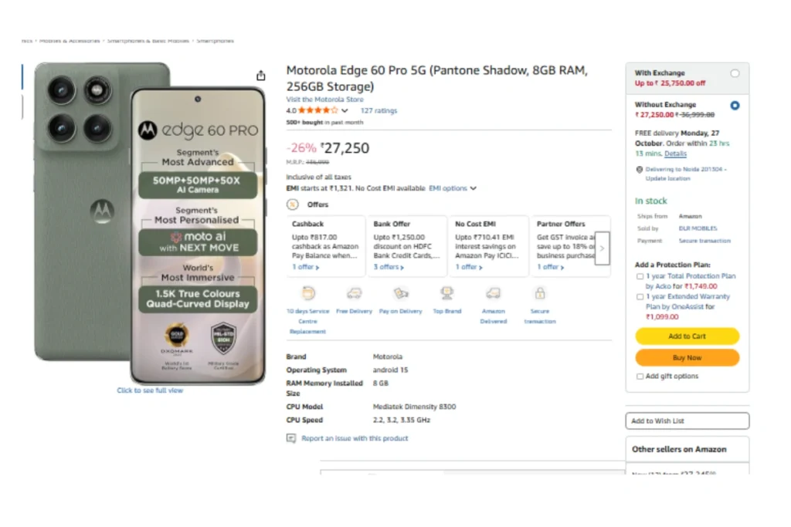
Task: Click the Free Delivery truck icon
Action: click(x=354, y=293)
